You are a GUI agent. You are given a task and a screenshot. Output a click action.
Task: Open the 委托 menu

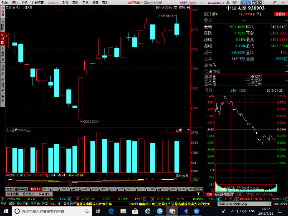point(65,3)
